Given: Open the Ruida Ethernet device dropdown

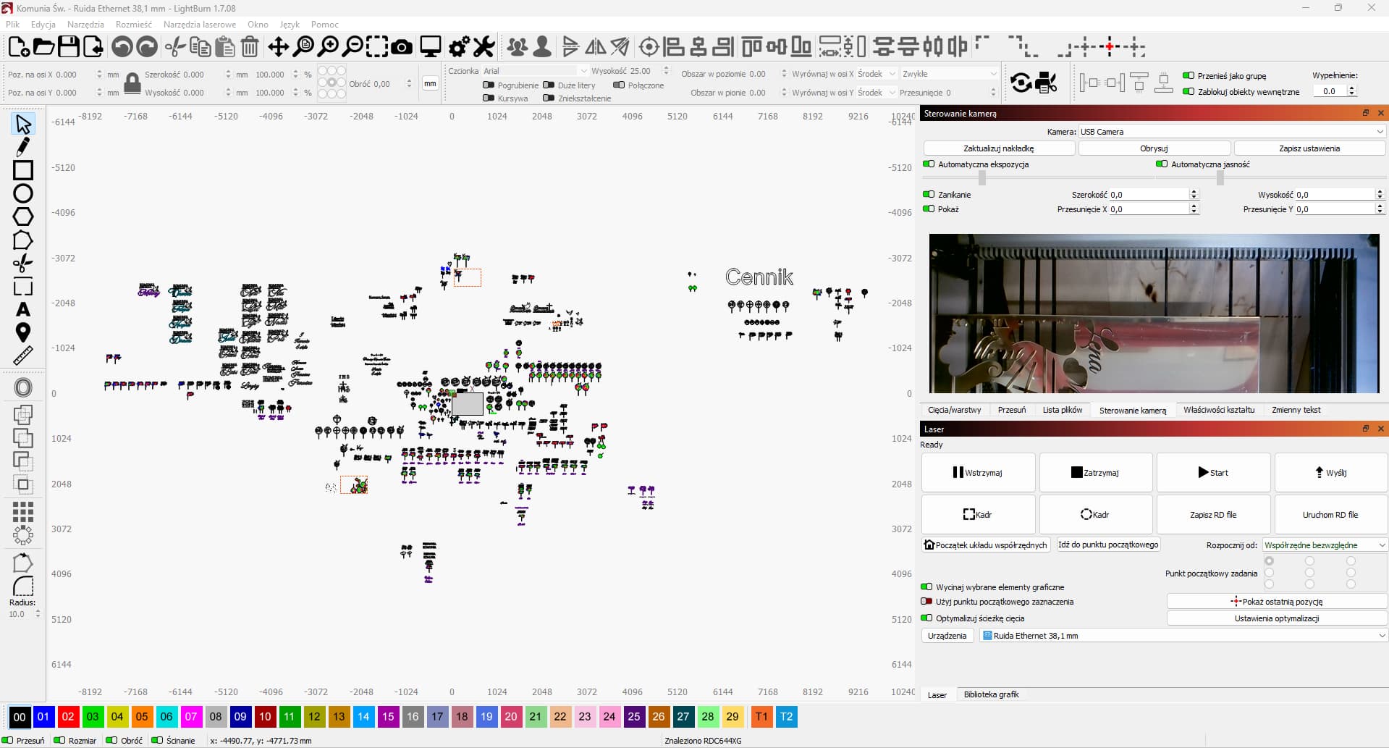Looking at the screenshot, I should click(1183, 636).
